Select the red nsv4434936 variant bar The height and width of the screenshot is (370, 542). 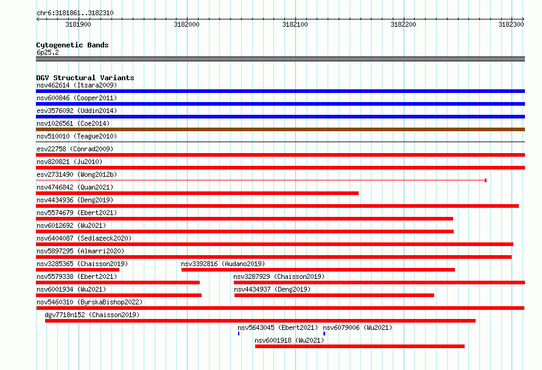277,206
